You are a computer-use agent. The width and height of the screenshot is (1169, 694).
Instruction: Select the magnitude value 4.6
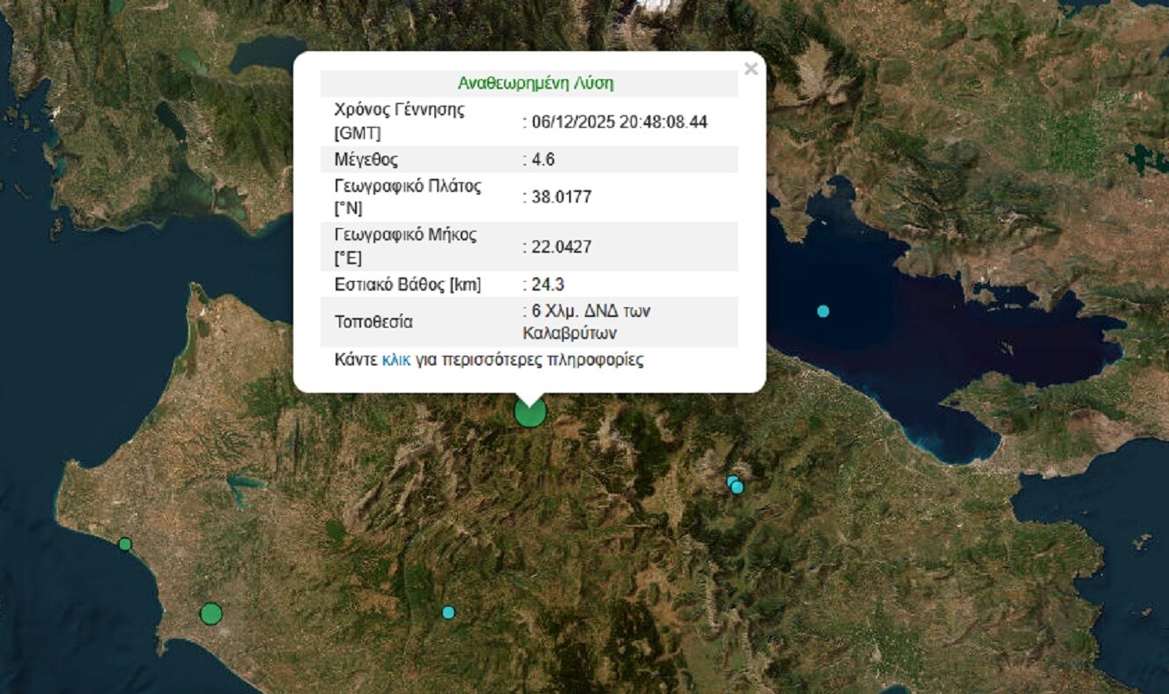coord(543,159)
